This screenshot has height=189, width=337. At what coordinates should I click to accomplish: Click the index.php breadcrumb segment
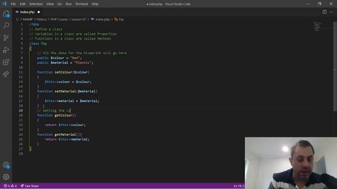pyautogui.click(x=101, y=19)
